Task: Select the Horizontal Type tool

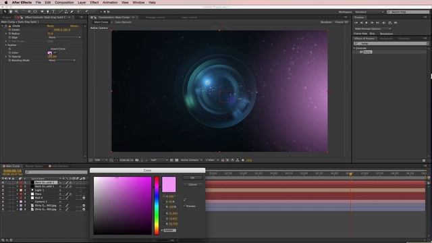Action: tap(53, 11)
